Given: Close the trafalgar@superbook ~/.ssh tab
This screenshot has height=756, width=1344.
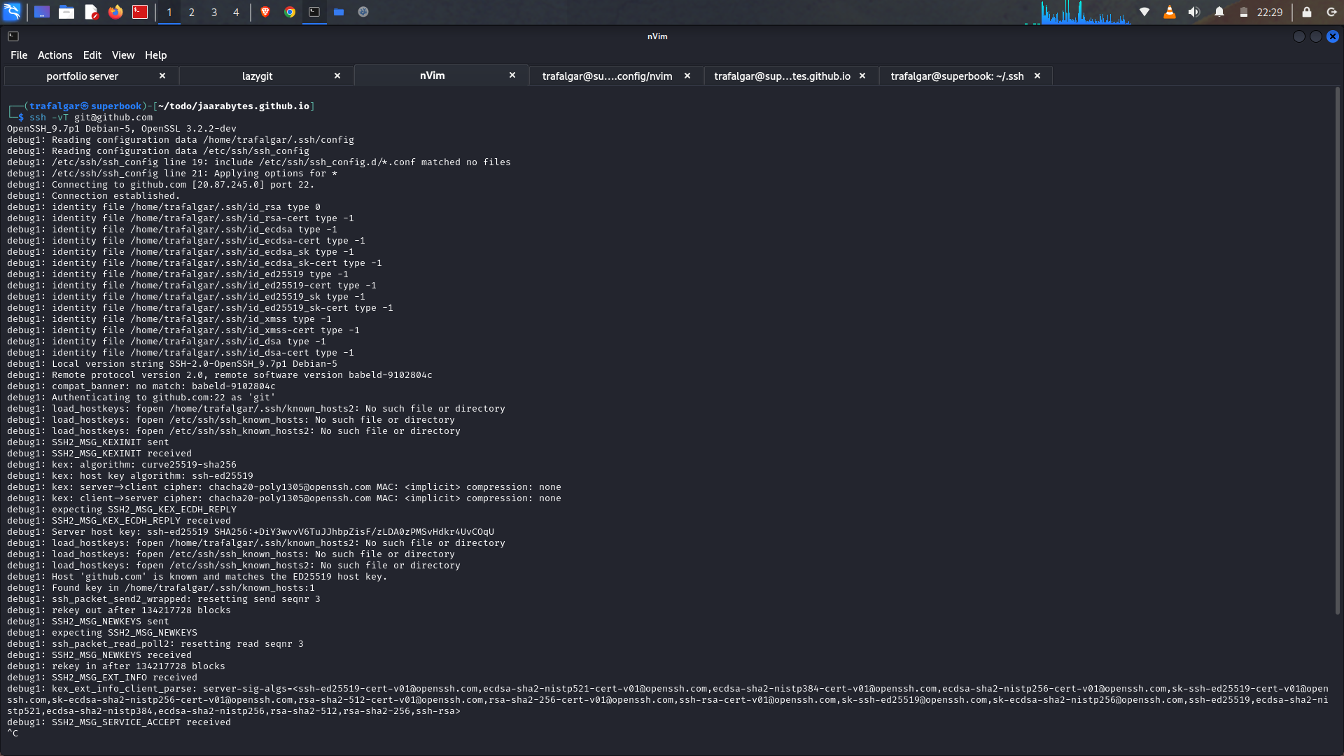Looking at the screenshot, I should (x=1037, y=76).
